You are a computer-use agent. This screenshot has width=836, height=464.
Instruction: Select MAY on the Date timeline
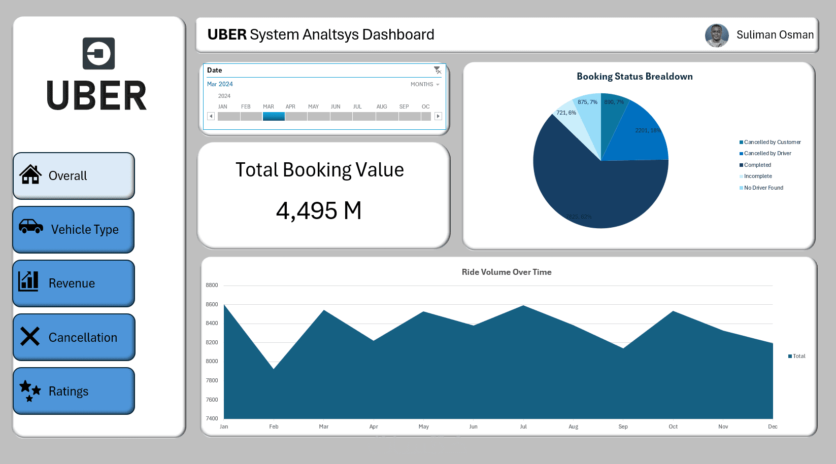319,116
